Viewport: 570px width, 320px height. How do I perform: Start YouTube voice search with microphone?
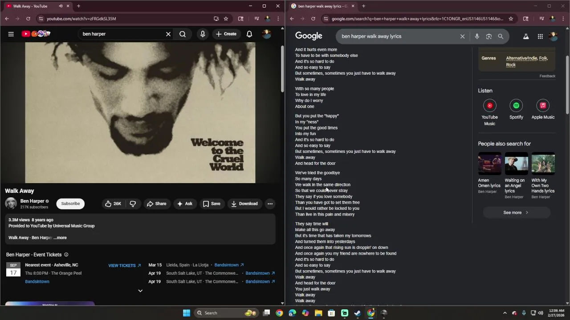coord(203,34)
